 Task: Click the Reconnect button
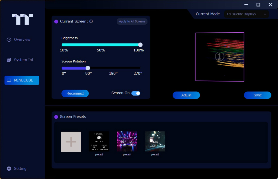coord(75,93)
